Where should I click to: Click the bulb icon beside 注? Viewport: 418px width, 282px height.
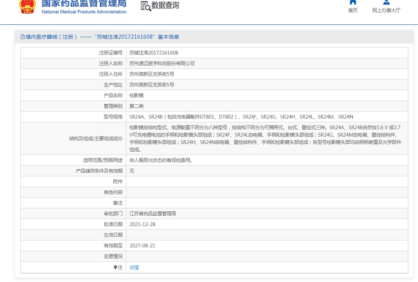[115, 267]
